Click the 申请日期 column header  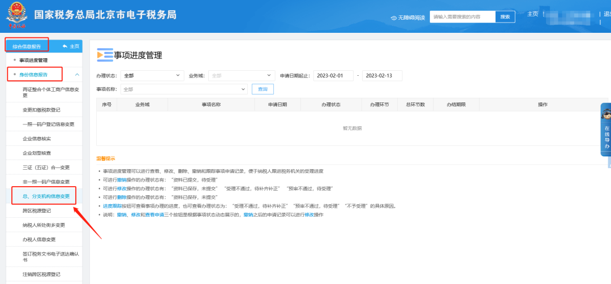(x=277, y=105)
